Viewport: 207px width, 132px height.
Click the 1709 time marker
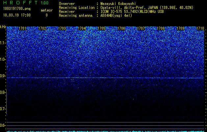point(180,28)
